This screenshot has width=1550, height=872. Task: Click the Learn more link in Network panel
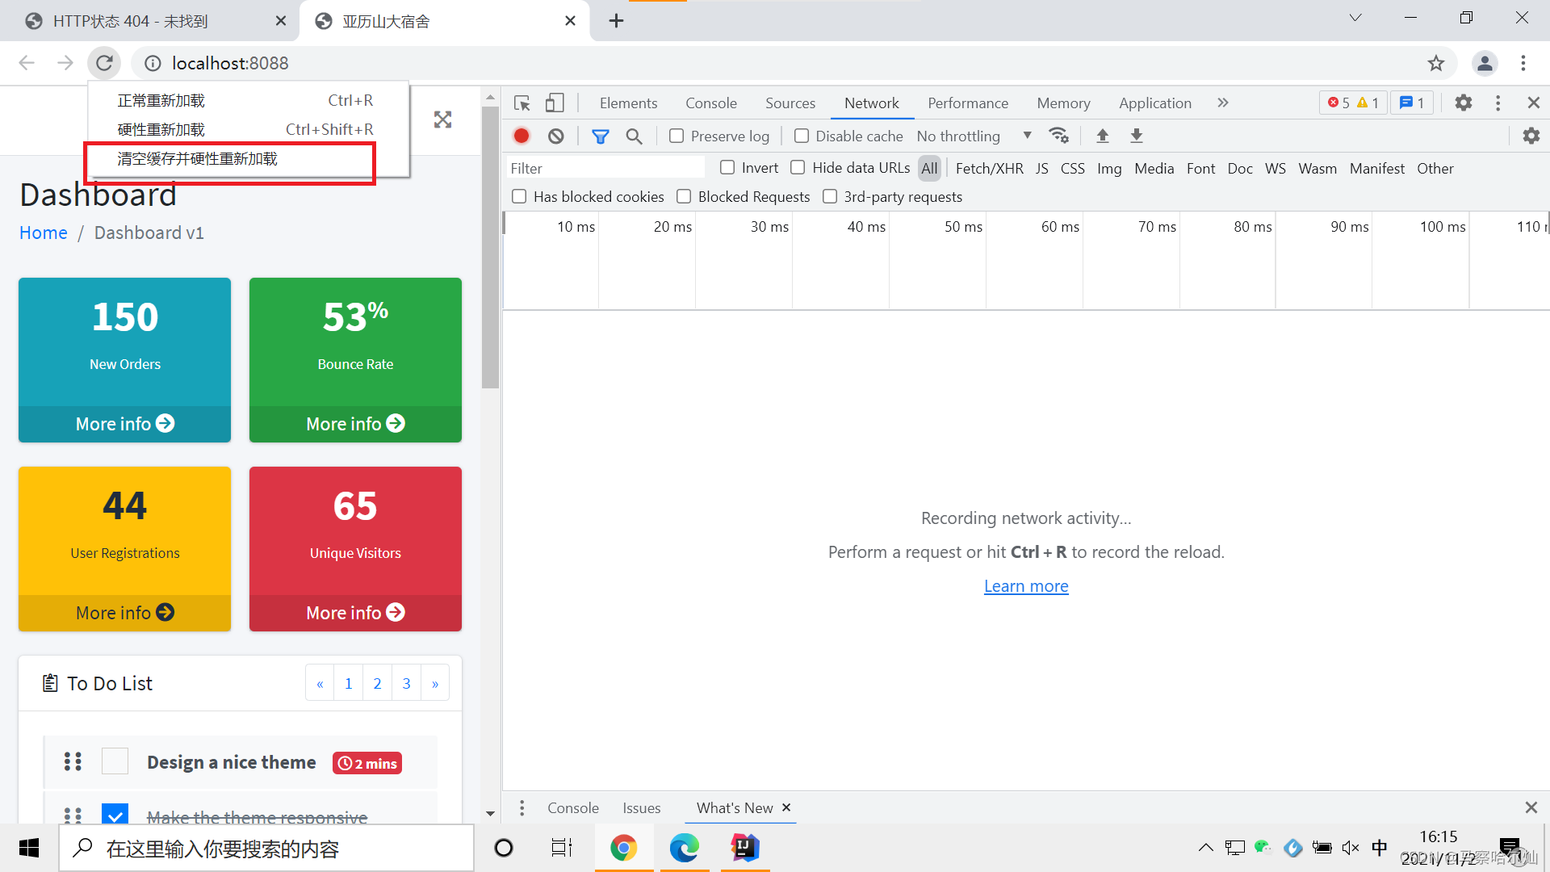(1026, 585)
